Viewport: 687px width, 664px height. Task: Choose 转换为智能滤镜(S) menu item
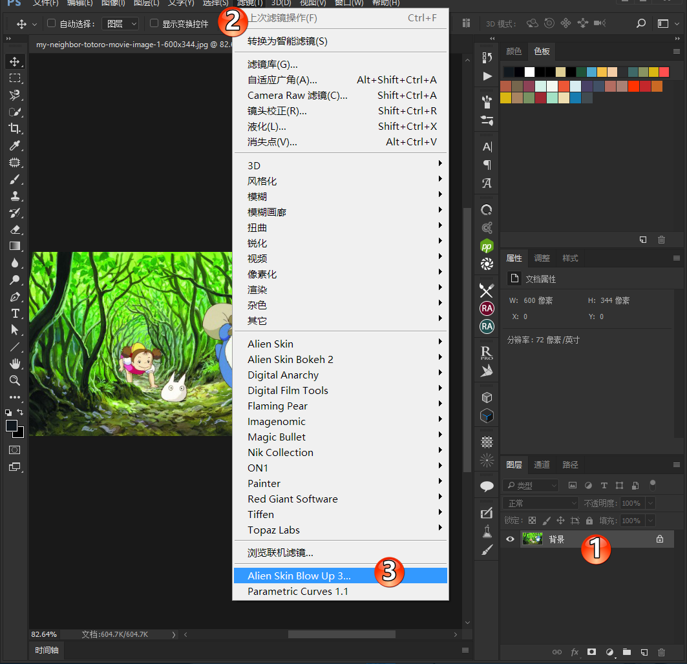(341, 41)
